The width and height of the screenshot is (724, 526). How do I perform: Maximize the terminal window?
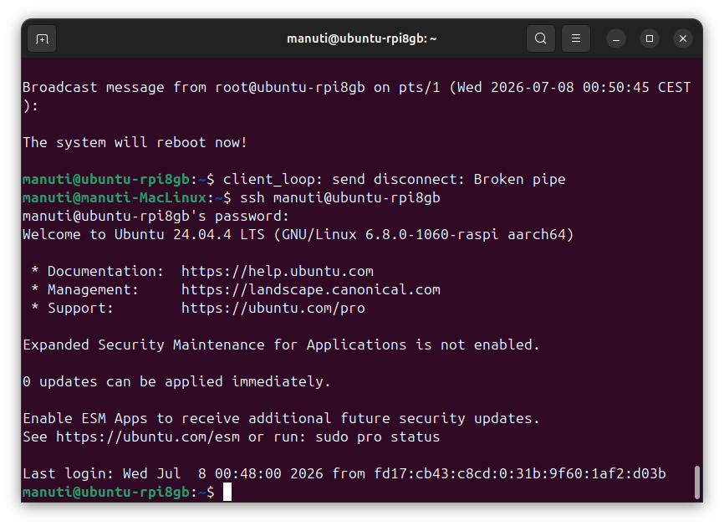[x=650, y=38]
